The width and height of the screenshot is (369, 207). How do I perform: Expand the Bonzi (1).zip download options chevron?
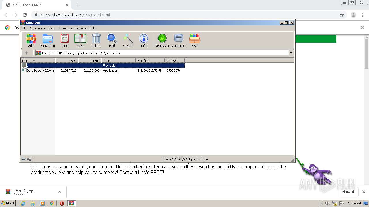click(60, 192)
